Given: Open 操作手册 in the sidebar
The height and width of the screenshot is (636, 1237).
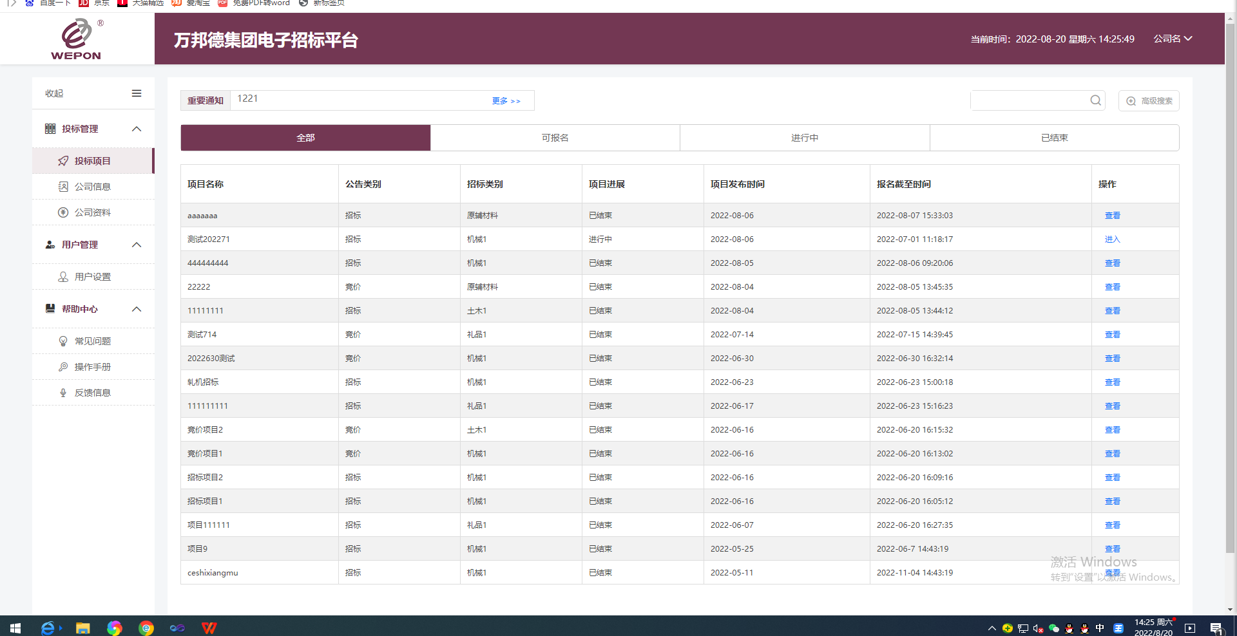Looking at the screenshot, I should coord(93,367).
